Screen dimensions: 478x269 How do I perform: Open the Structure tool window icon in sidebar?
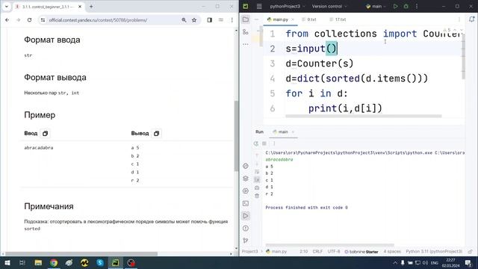(246, 31)
